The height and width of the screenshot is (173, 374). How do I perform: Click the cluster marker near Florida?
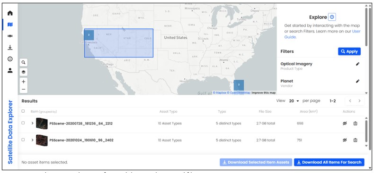239,85
